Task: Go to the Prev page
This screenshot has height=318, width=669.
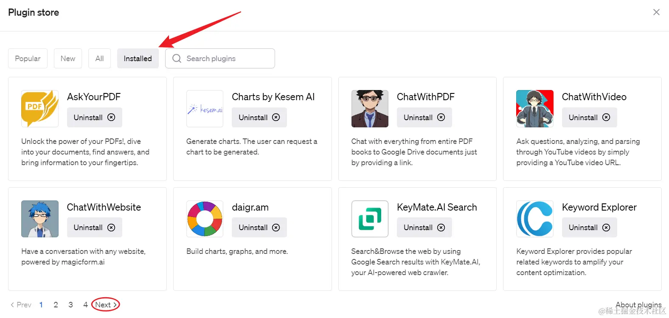Action: [21, 304]
